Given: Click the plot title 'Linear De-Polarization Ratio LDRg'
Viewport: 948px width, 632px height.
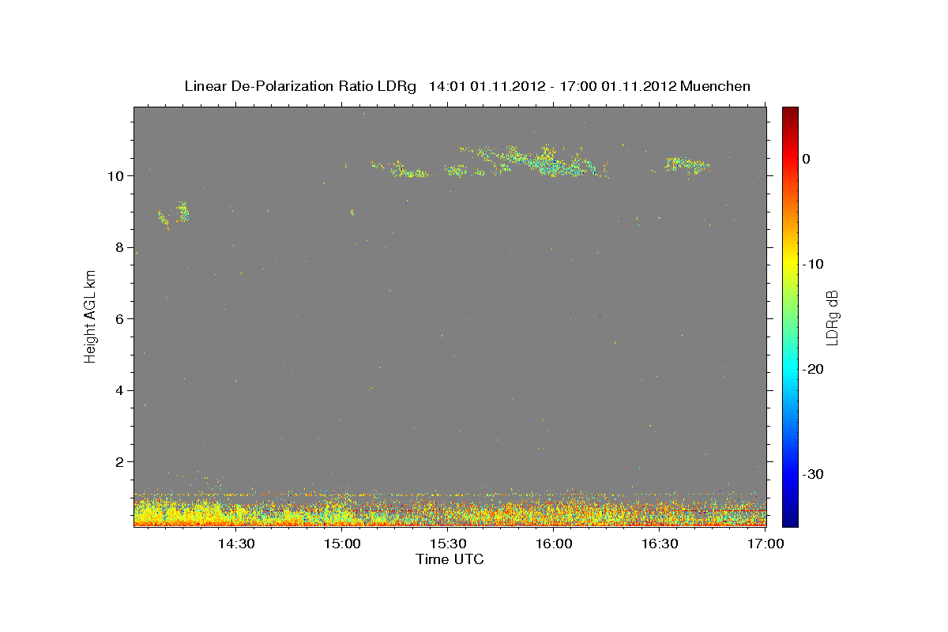Looking at the screenshot, I should (299, 86).
